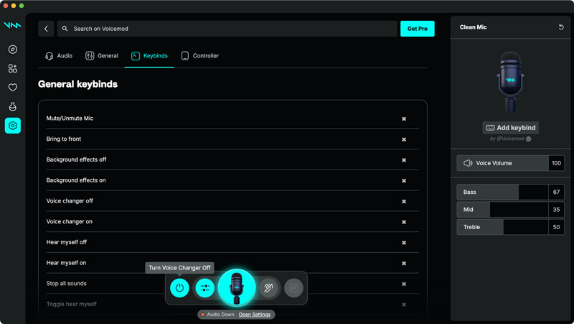Image resolution: width=574 pixels, height=324 pixels.
Task: Open the Voicelab flask icon
Action: coord(12,106)
